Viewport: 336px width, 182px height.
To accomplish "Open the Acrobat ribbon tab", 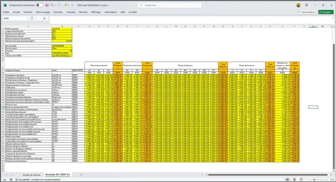I will (x=133, y=12).
